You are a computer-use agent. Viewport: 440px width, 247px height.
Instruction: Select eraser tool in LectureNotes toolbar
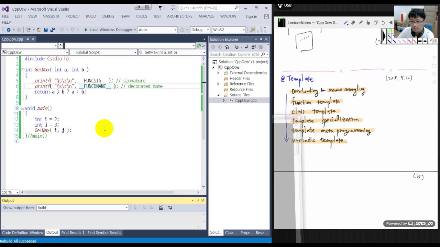[353, 23]
